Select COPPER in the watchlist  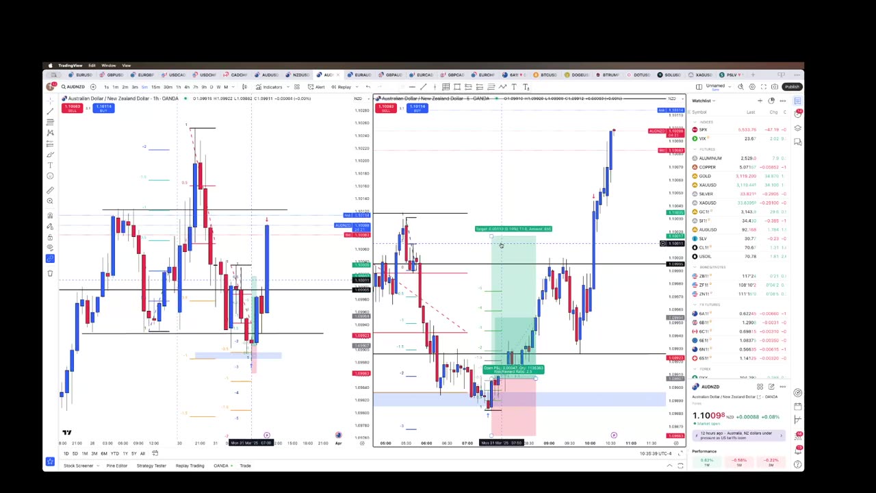point(739,167)
